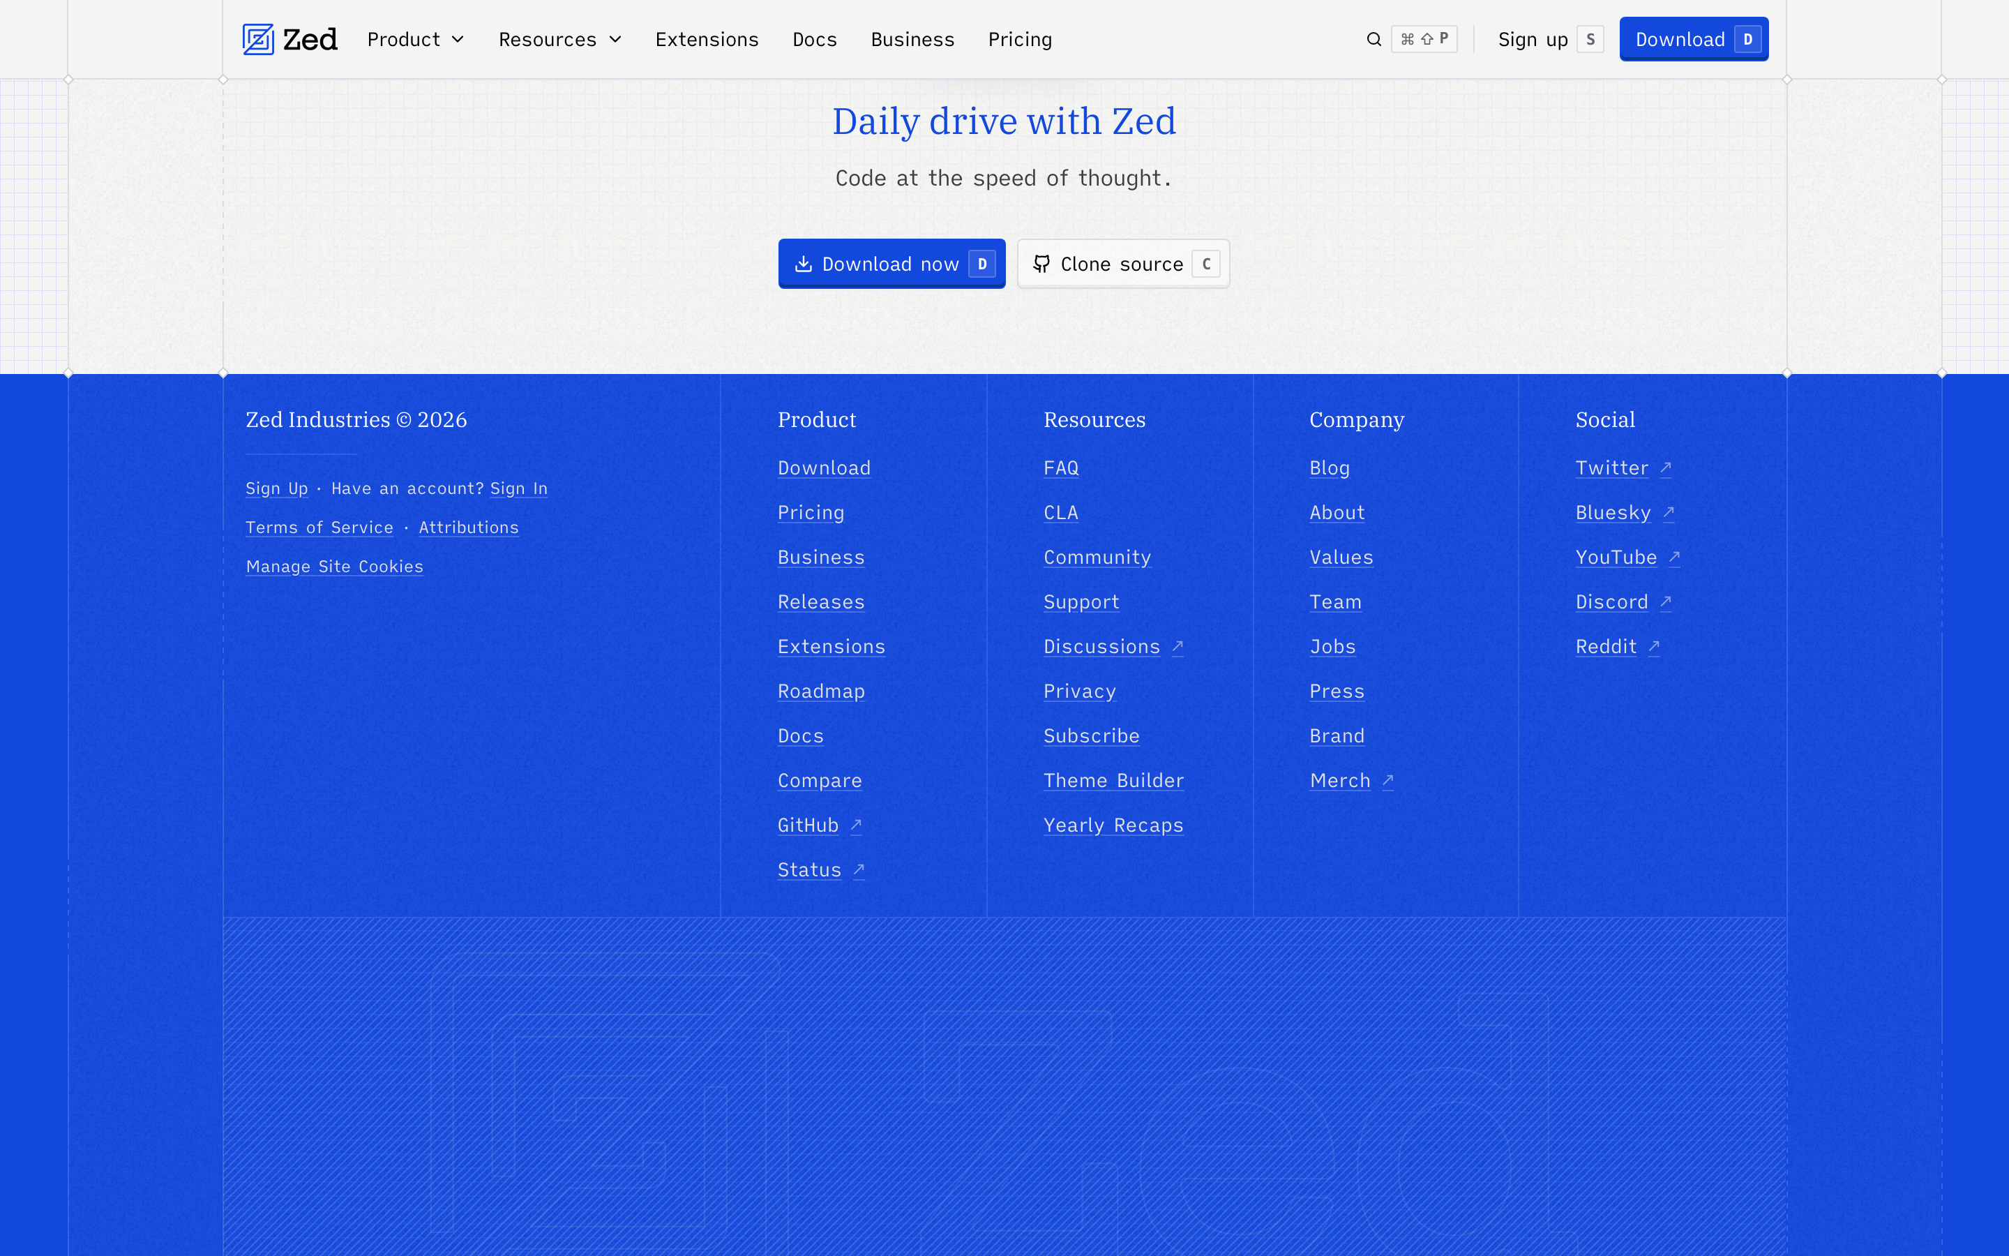Click the Zed logo in the header
Viewport: 2009px width, 1256px height.
(x=289, y=39)
